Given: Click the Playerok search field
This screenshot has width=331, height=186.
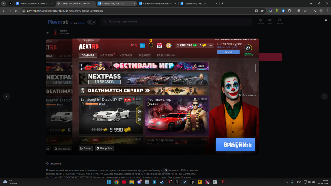Looking at the screenshot, I should 176,22.
